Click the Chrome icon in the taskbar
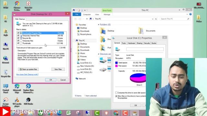The image size is (207, 116). pos(116,113)
